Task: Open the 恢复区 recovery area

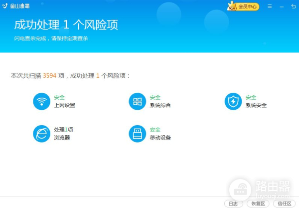Action: 258,204
